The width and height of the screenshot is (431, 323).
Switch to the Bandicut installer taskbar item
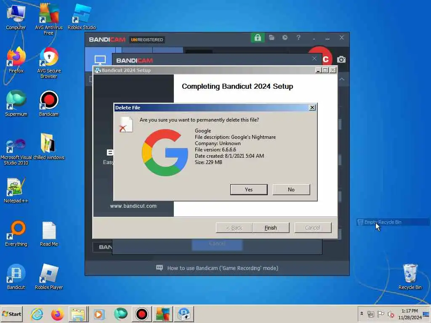point(184,314)
